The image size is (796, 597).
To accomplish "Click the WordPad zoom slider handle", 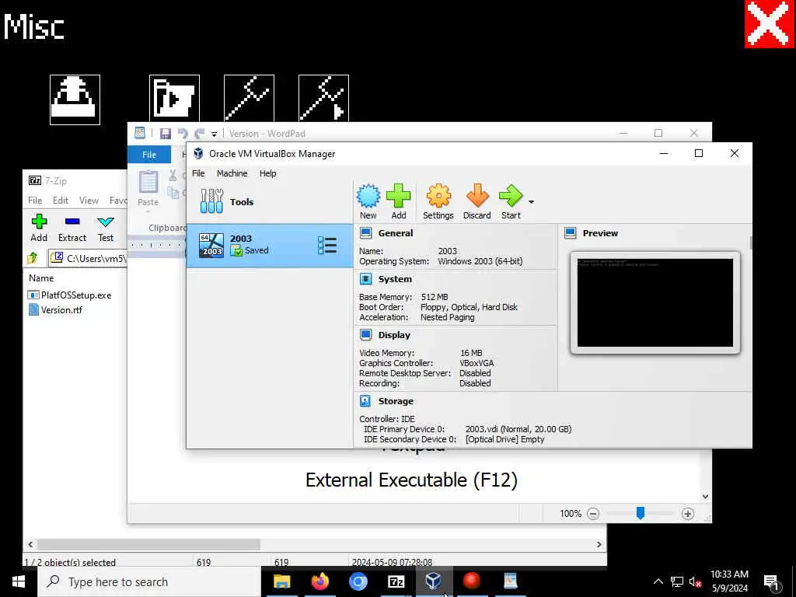I will pos(641,513).
